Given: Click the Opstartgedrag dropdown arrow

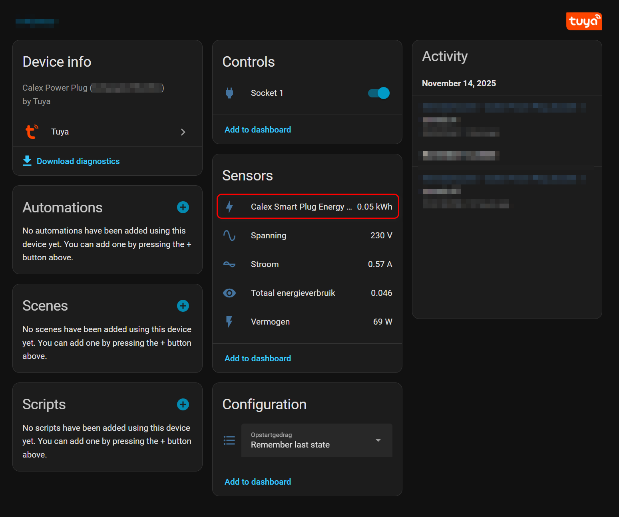Looking at the screenshot, I should pos(378,440).
